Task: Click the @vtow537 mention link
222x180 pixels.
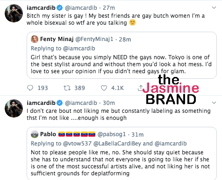Action: (x=77, y=144)
